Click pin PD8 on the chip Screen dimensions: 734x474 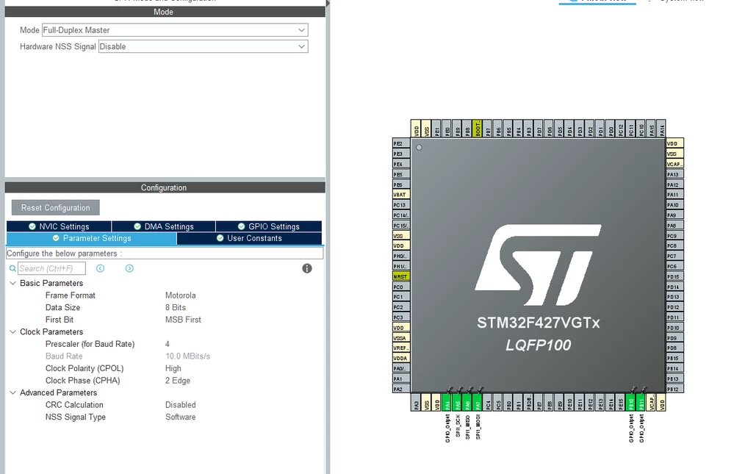(675, 348)
